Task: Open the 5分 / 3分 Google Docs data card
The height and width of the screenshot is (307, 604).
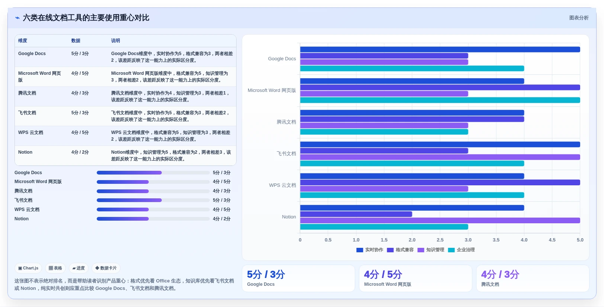Action: pyautogui.click(x=298, y=278)
